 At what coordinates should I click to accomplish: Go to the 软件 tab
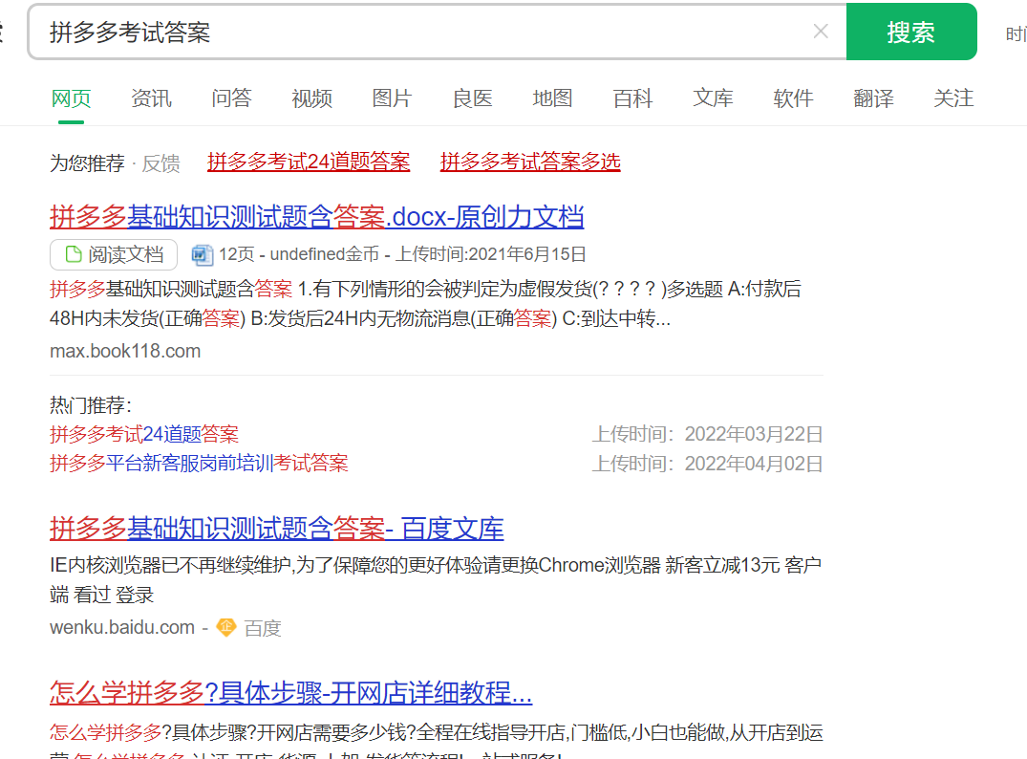(793, 98)
